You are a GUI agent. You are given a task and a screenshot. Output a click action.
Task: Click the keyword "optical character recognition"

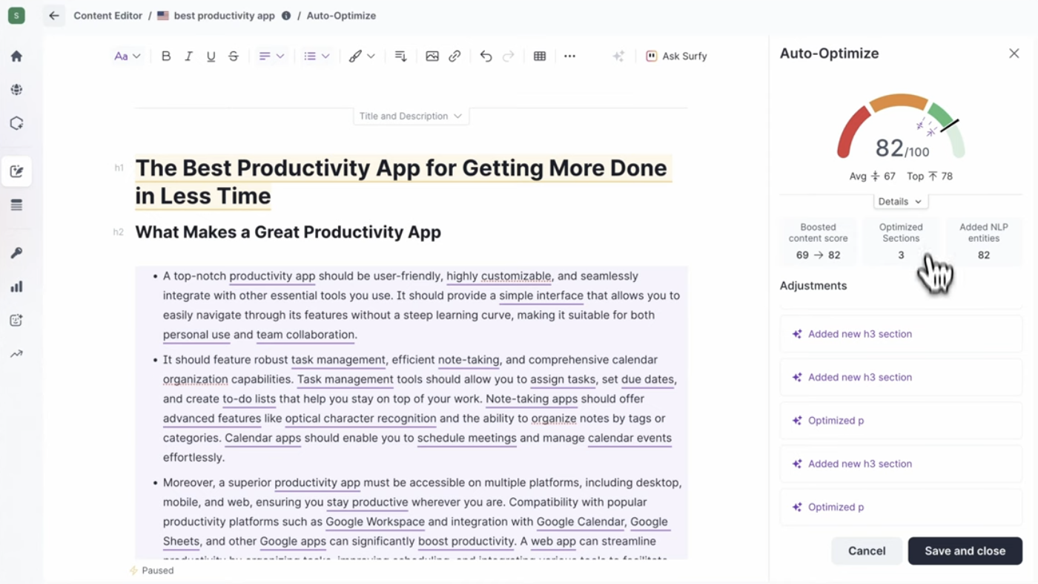tap(360, 419)
